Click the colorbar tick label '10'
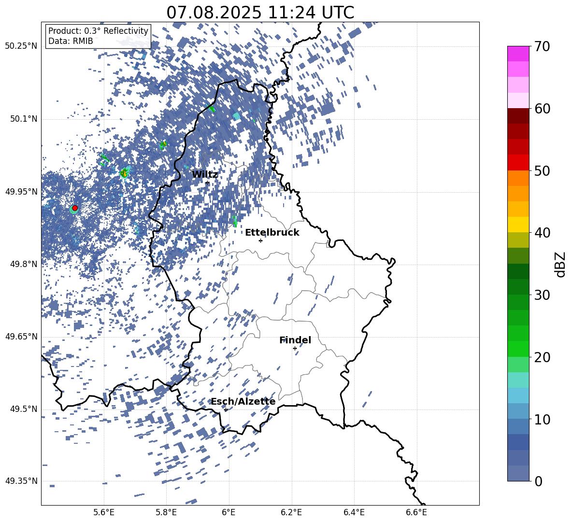Image resolution: width=572 pixels, height=522 pixels. pos(542,420)
